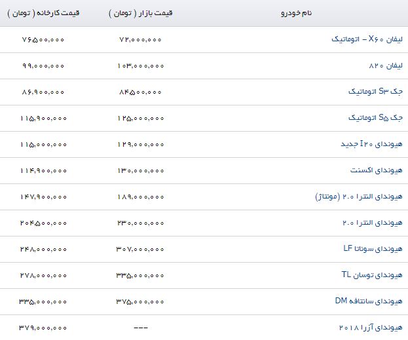
Task: Select factory price 147,900,000 for Elantra montage
Action: click(43, 197)
